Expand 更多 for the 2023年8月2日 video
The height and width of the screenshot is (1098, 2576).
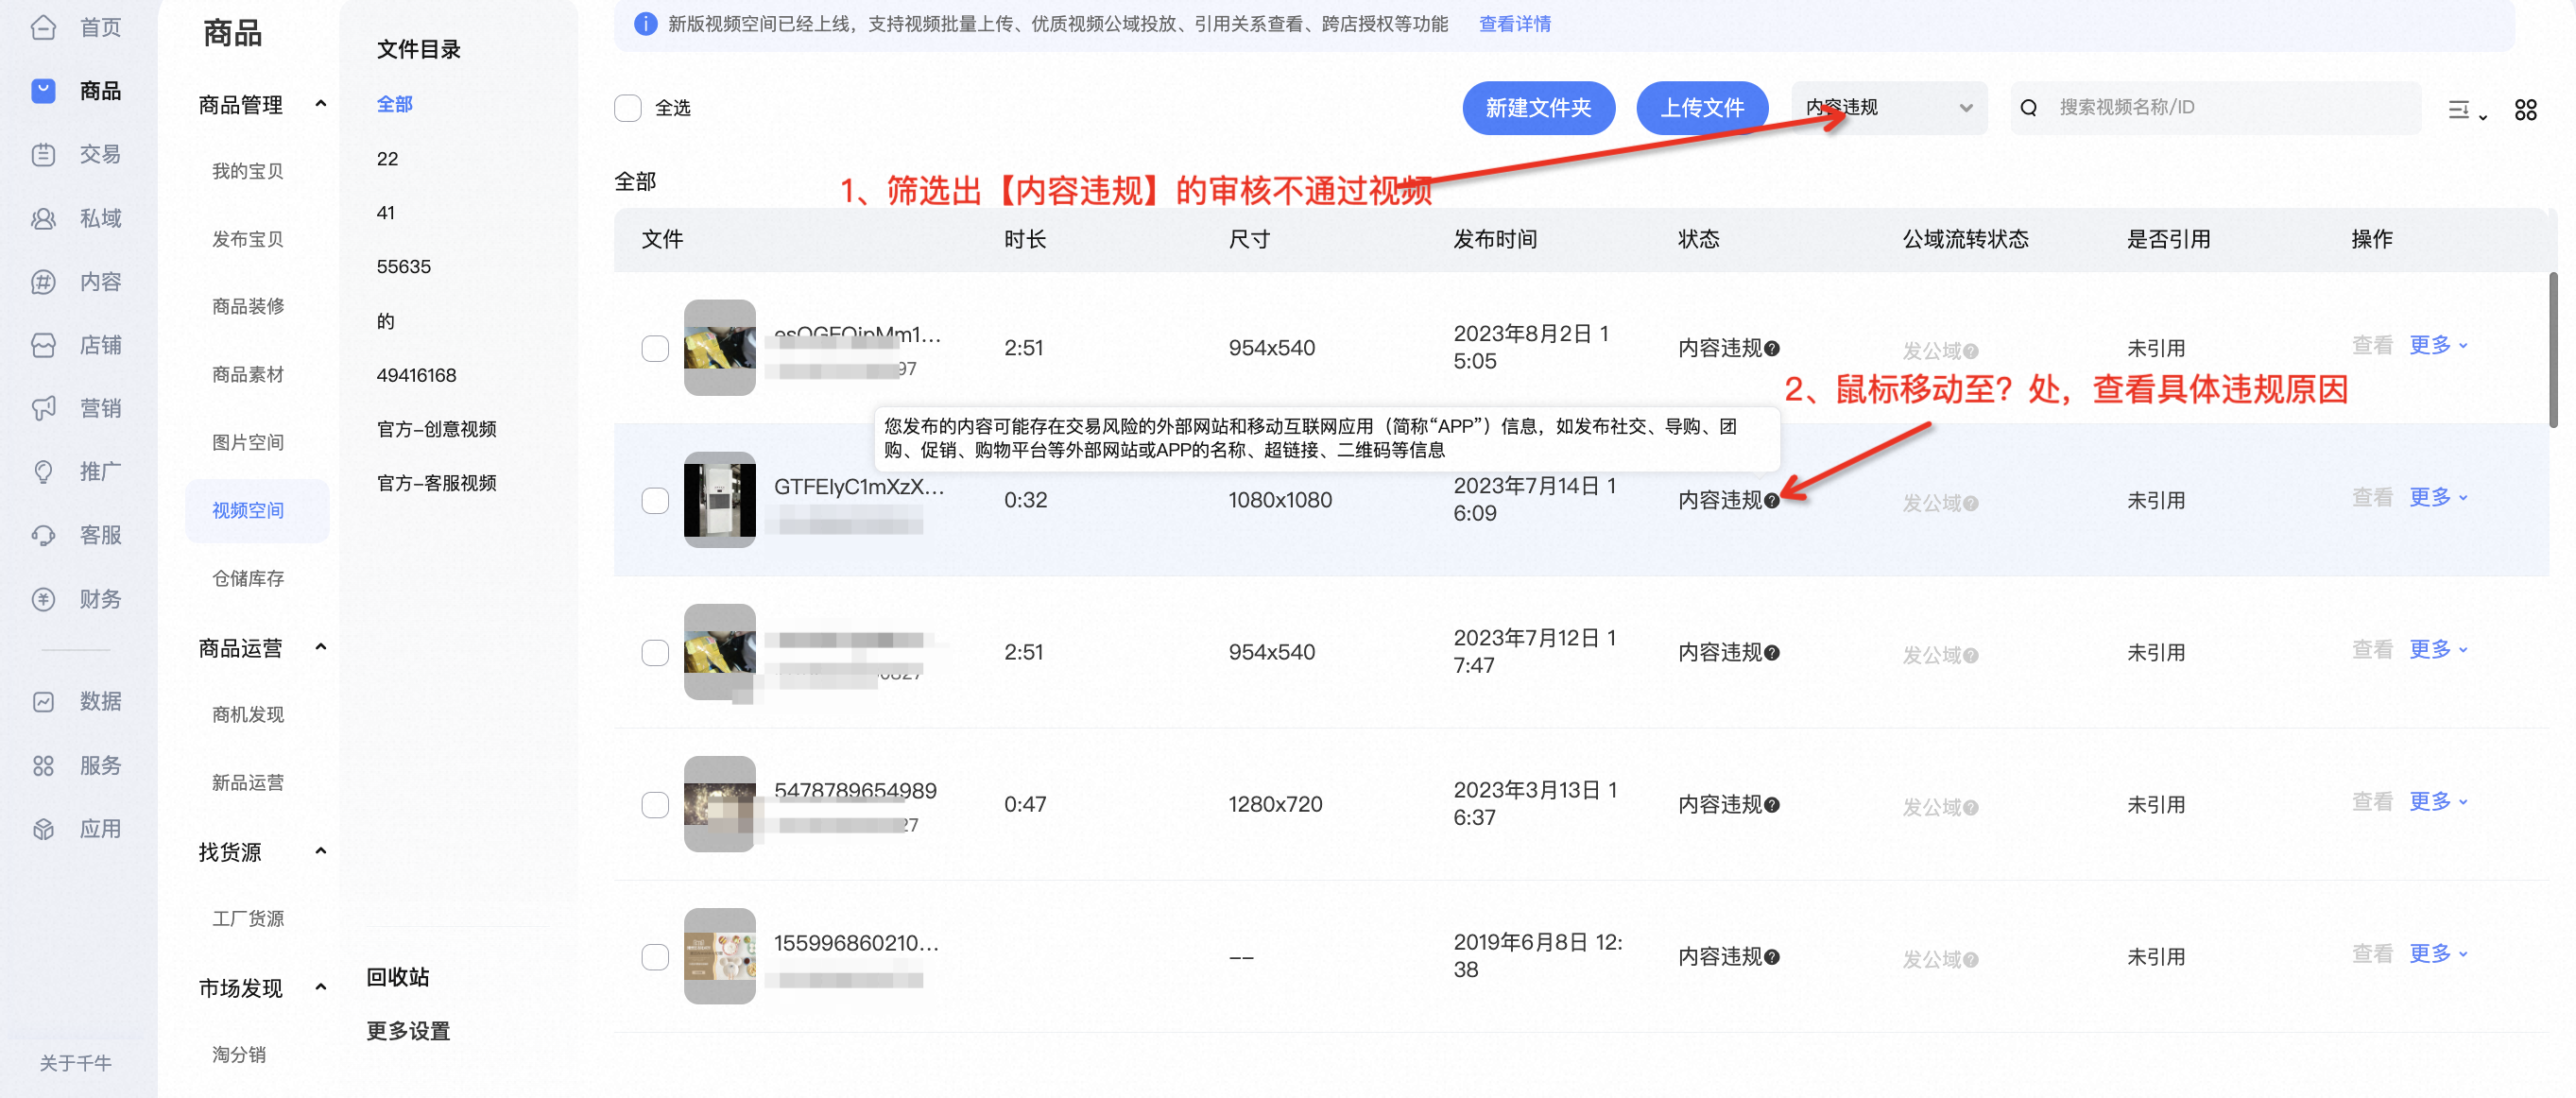[2437, 345]
